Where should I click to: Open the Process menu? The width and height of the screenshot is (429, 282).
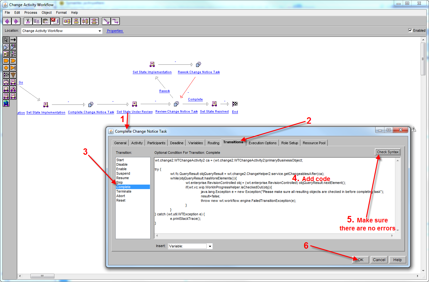click(31, 12)
